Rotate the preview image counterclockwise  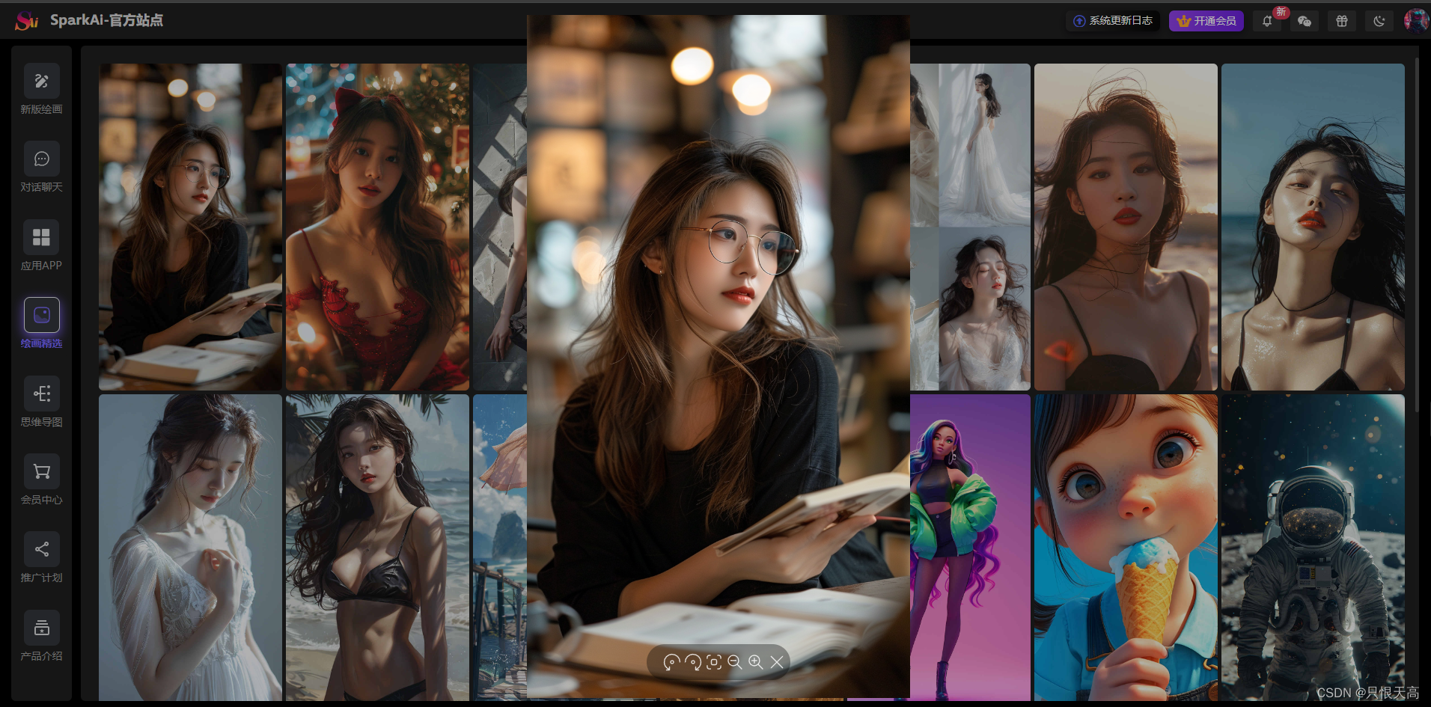[x=671, y=662]
